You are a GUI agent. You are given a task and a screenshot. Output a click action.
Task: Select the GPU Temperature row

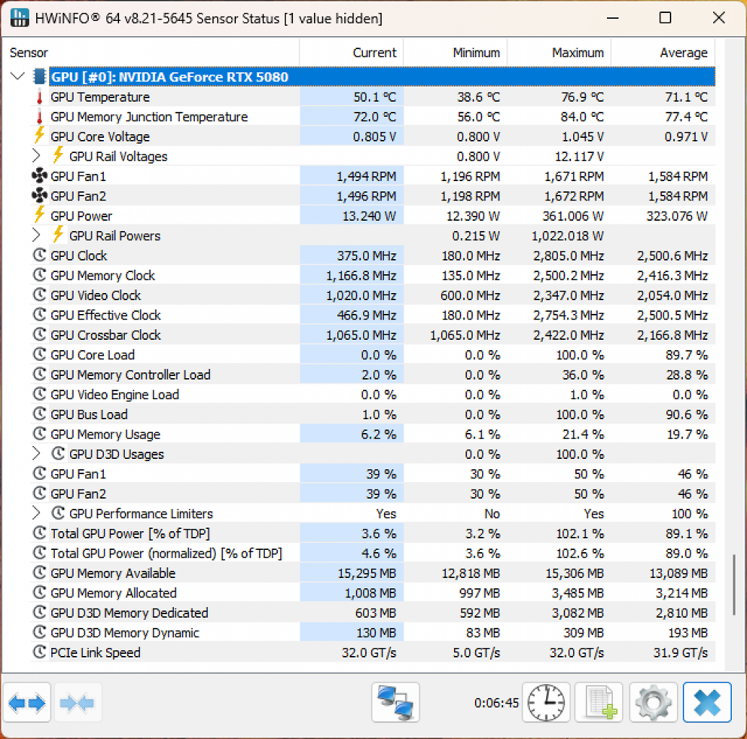[372, 97]
